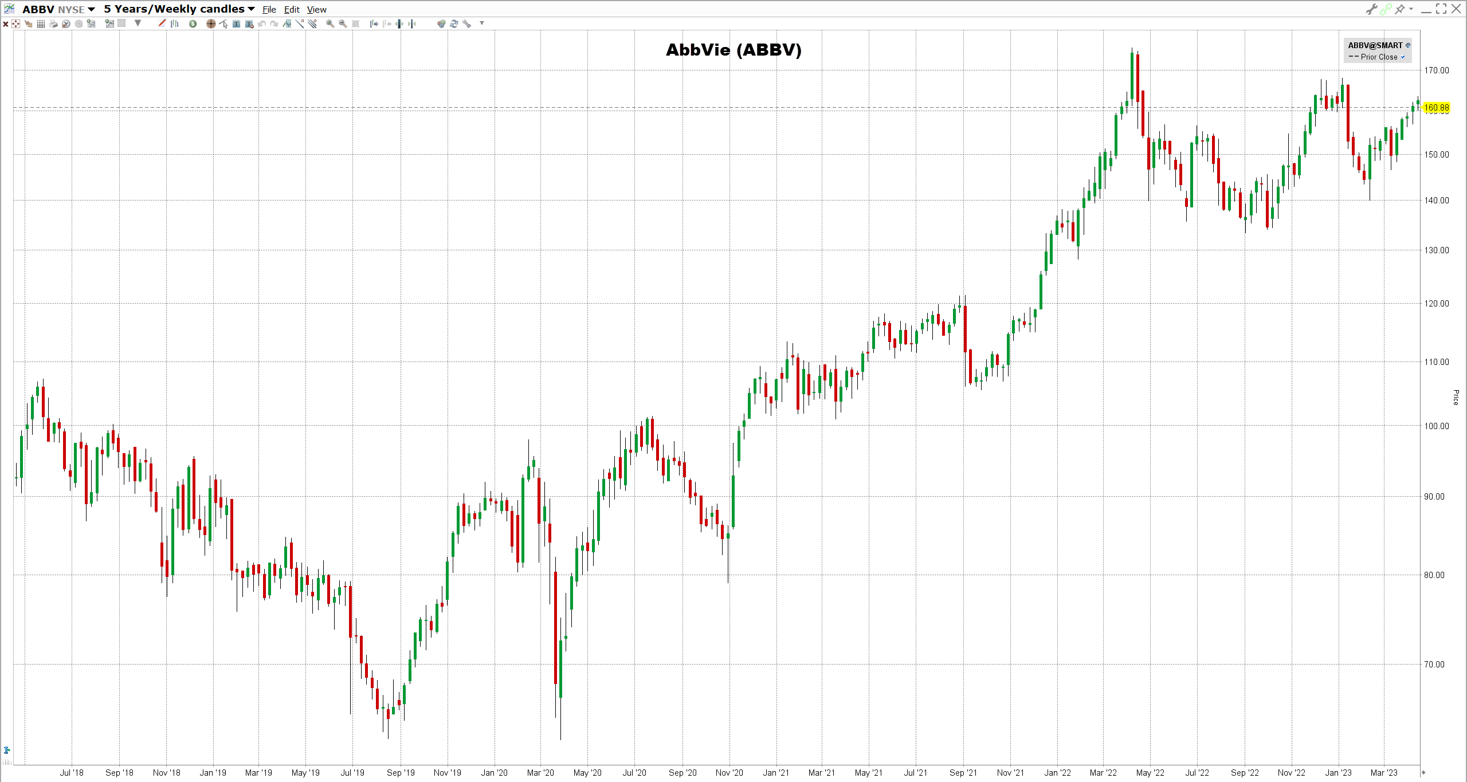
Task: Toggle the green chain link grouping icon
Action: (x=1386, y=9)
